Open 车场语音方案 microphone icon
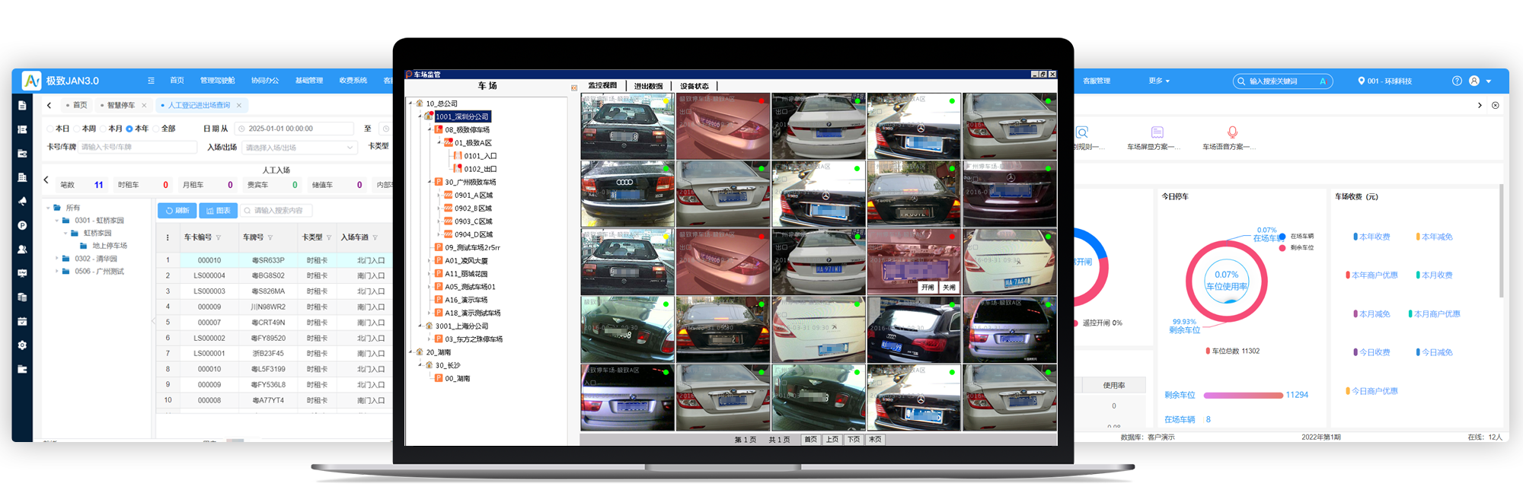Image resolution: width=1523 pixels, height=493 pixels. click(1232, 132)
